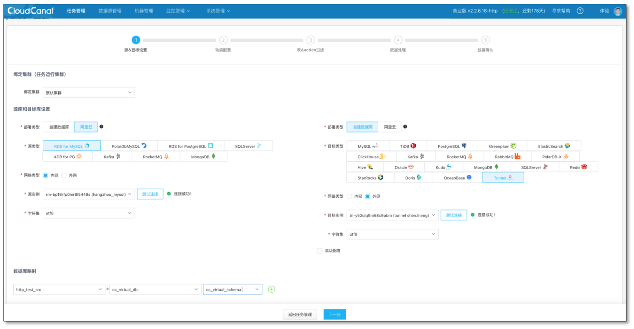634x329 pixels.
Task: Select ClickHouse as the target type
Action: 372,157
